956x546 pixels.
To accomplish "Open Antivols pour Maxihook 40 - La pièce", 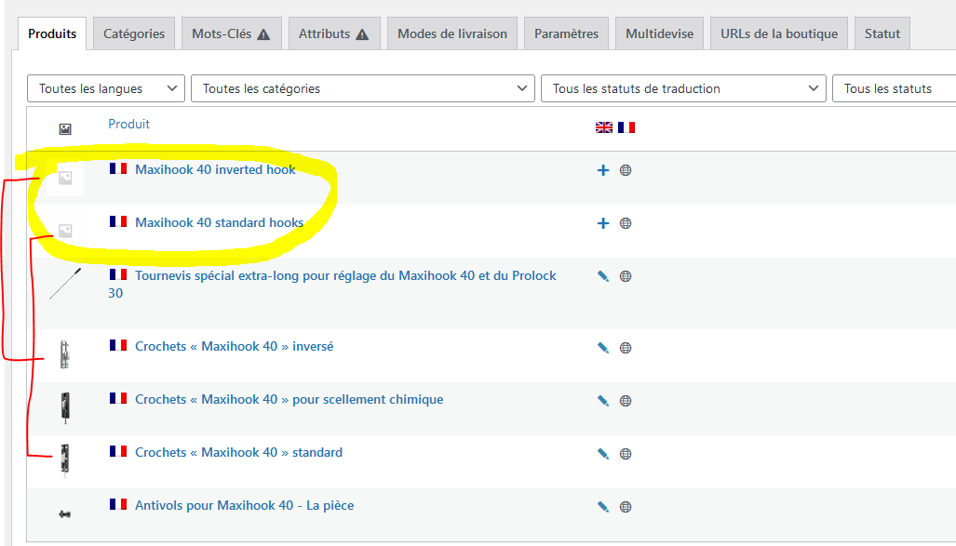I will (245, 505).
